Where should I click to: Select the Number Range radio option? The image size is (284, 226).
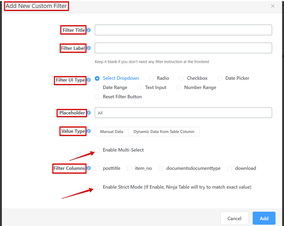tap(179, 88)
